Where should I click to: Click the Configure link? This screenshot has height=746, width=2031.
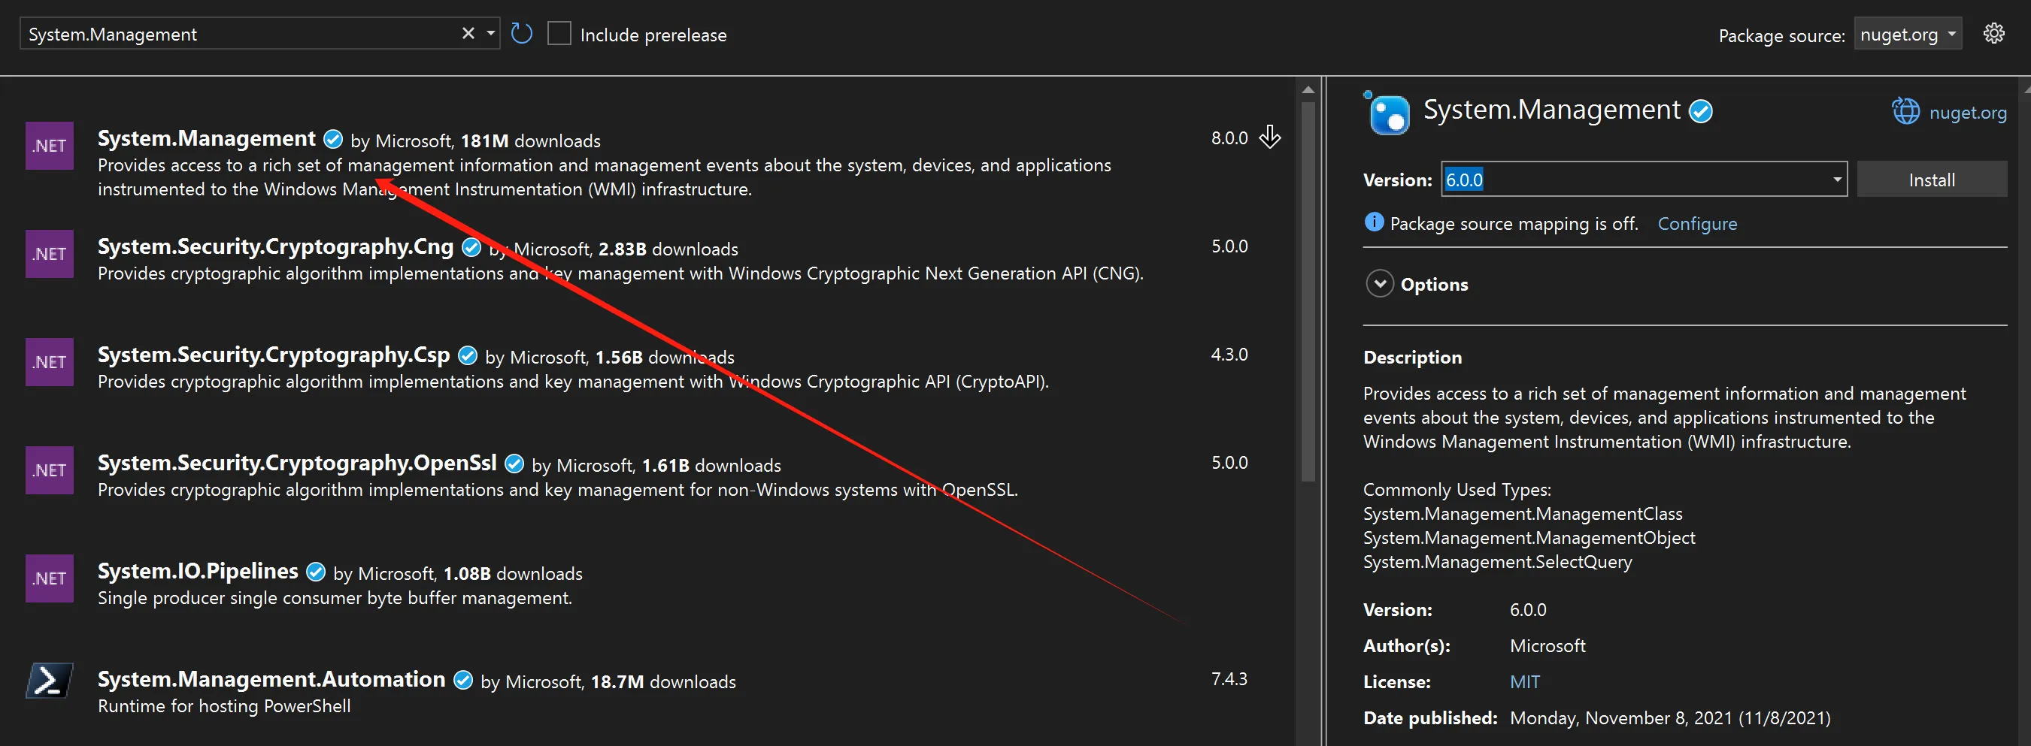(1696, 224)
